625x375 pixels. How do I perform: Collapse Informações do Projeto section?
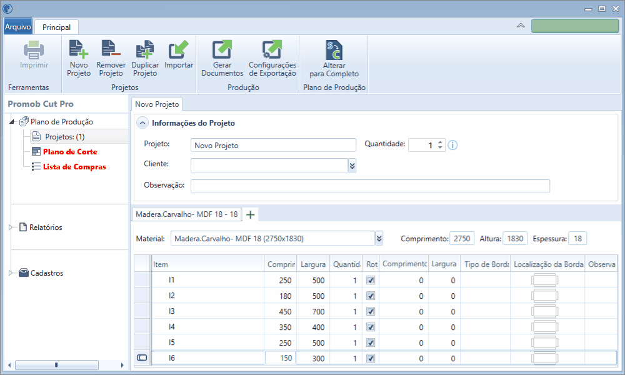pos(142,122)
